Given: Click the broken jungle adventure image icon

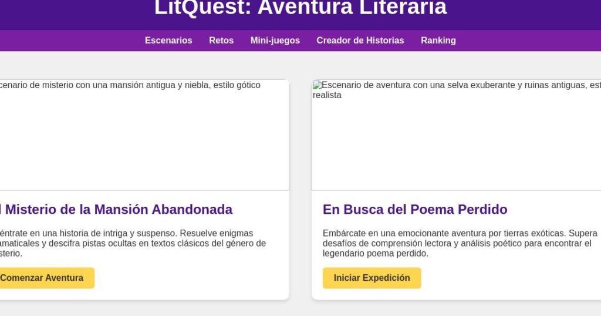Looking at the screenshot, I should click(x=317, y=85).
